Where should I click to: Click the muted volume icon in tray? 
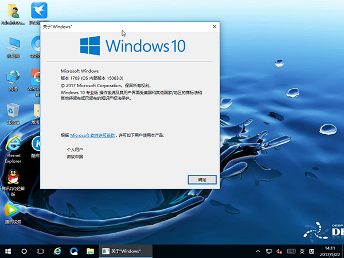[x=278, y=251]
